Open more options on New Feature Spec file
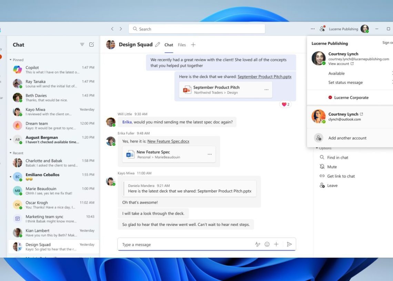Screen dimensions: 393x281 coord(210,154)
